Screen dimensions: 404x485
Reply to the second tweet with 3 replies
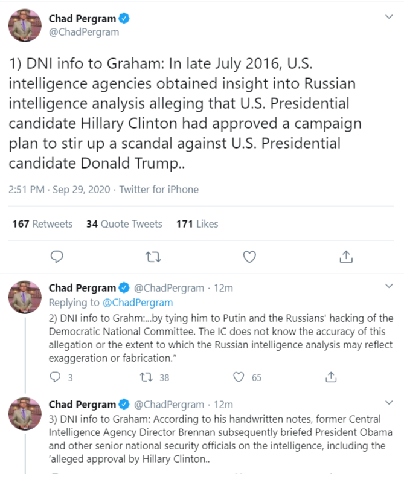click(55, 377)
